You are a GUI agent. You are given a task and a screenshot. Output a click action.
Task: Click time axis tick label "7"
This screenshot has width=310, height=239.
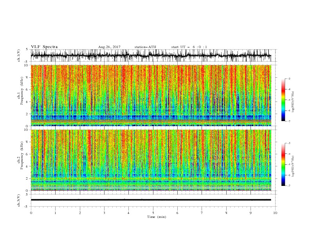coord(202,213)
